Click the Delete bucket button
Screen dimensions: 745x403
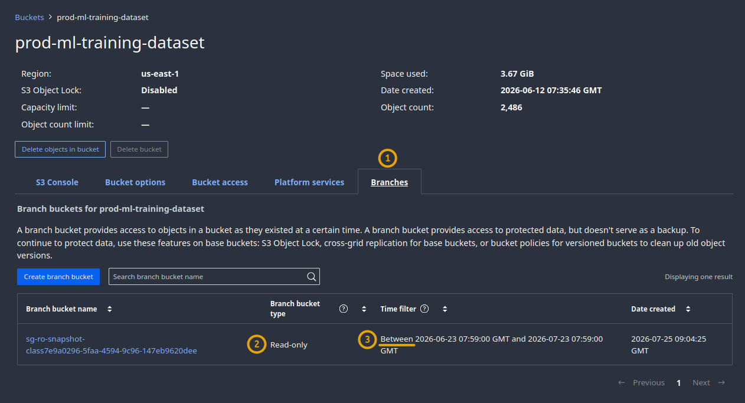pos(139,149)
